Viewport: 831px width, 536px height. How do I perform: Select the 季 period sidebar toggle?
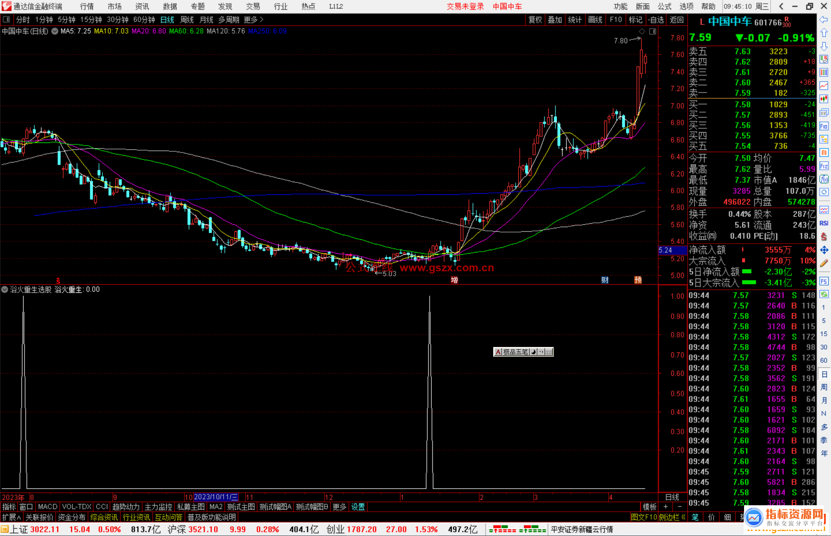824,440
